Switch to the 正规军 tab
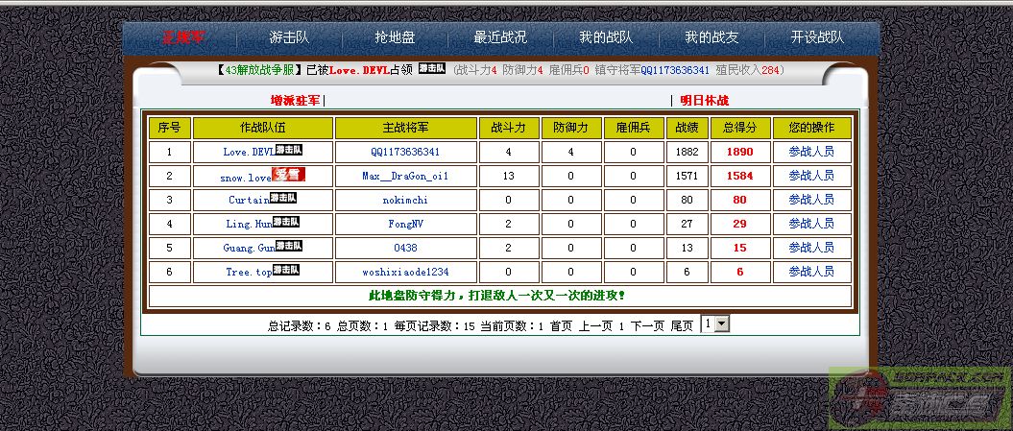Screen dimensions: 1013x431 (x=182, y=37)
